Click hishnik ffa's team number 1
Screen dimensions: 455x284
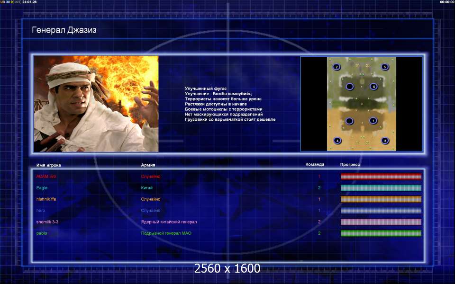point(319,199)
